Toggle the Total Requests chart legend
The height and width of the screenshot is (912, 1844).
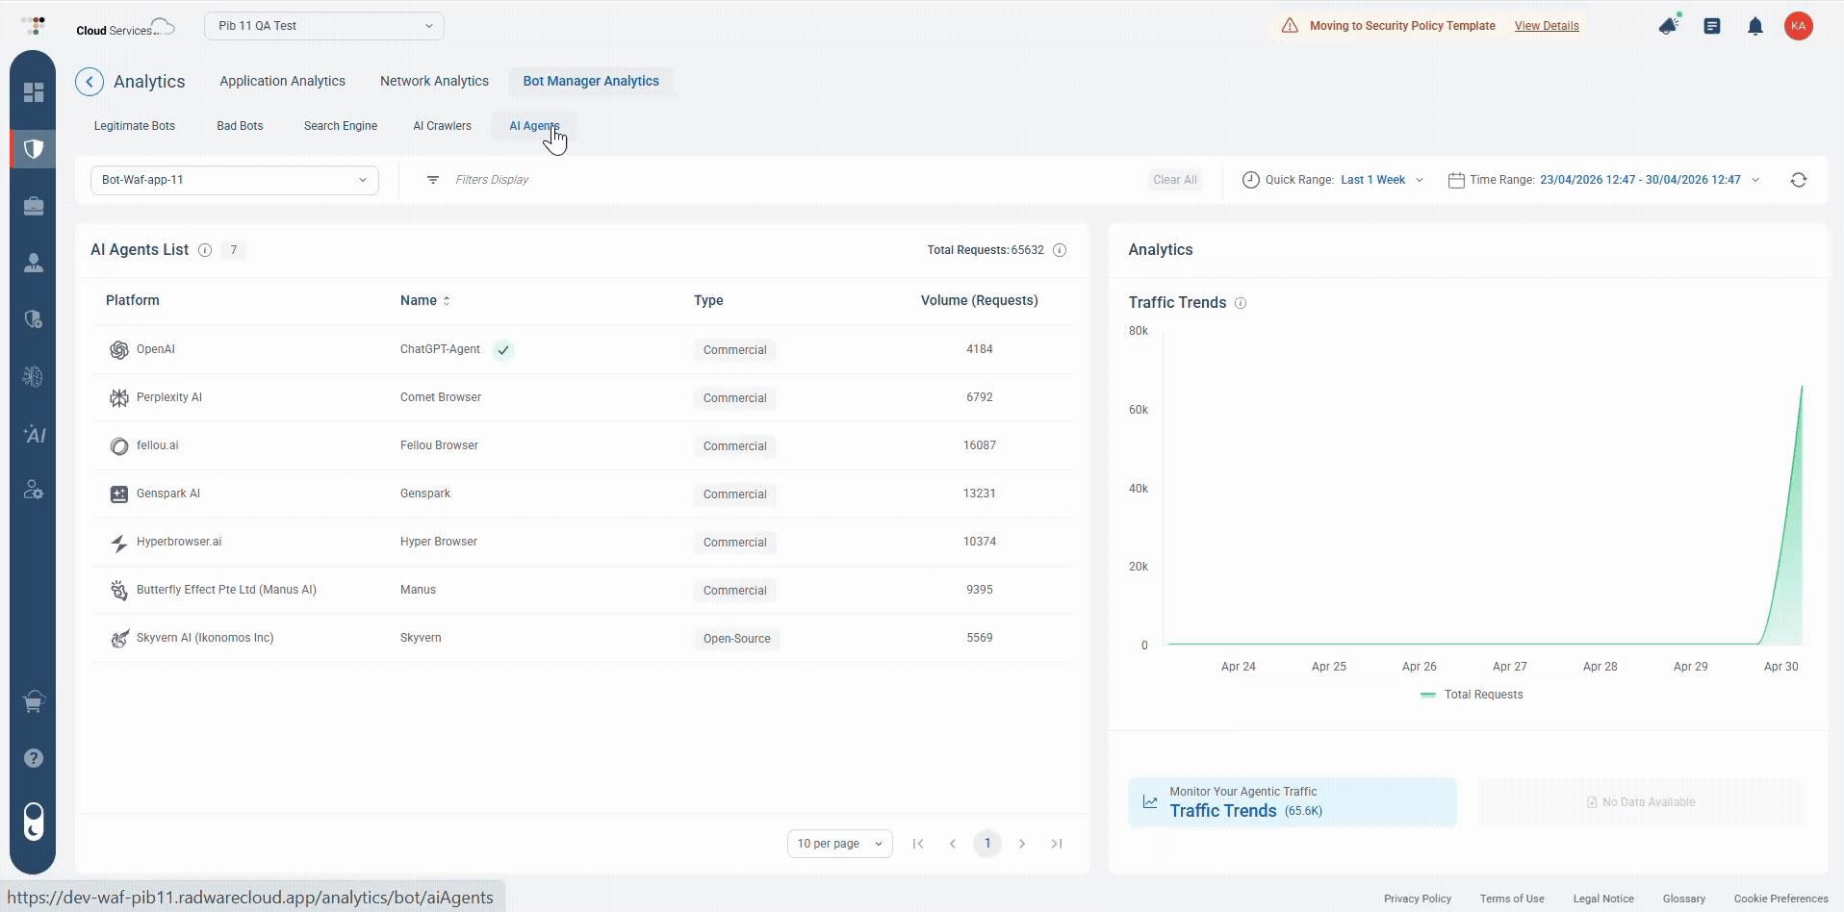[1472, 695]
